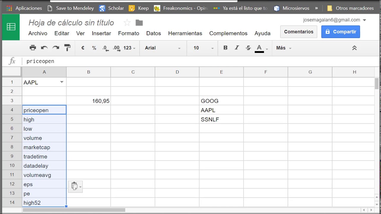Viewport: 381px width, 214px height.
Task: Open the Complementos menu
Action: click(228, 33)
